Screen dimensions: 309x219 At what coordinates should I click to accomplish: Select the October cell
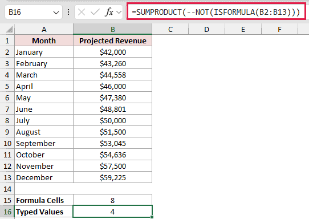(44, 155)
